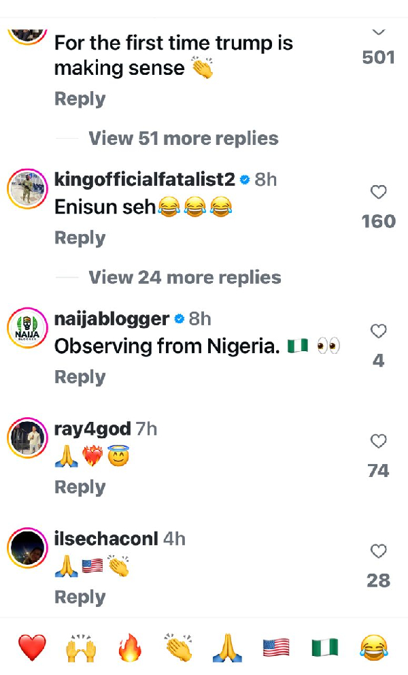Open ray4god username profile link

click(x=92, y=429)
